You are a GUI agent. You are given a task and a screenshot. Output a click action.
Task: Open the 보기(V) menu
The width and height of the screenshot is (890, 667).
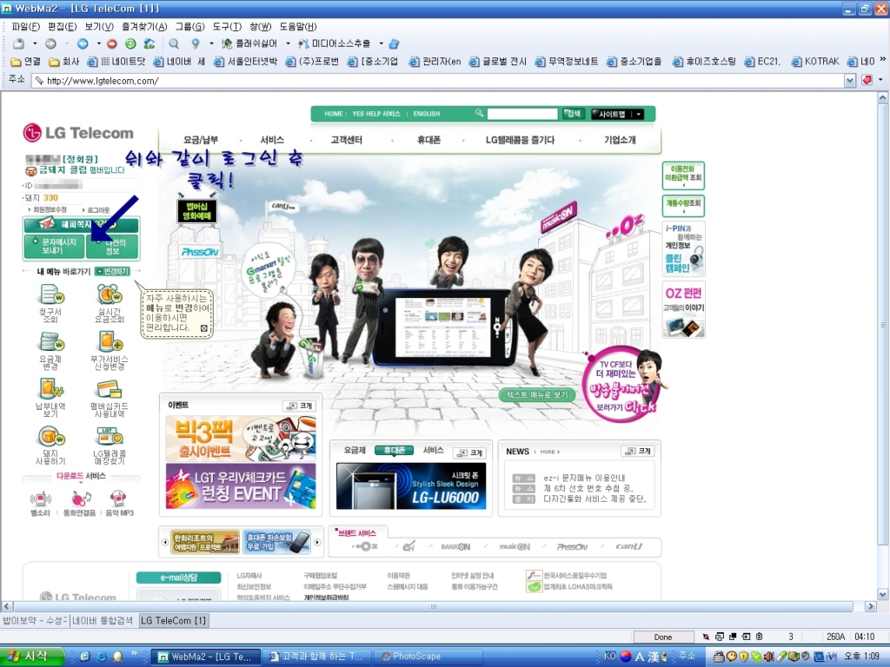pos(99,27)
